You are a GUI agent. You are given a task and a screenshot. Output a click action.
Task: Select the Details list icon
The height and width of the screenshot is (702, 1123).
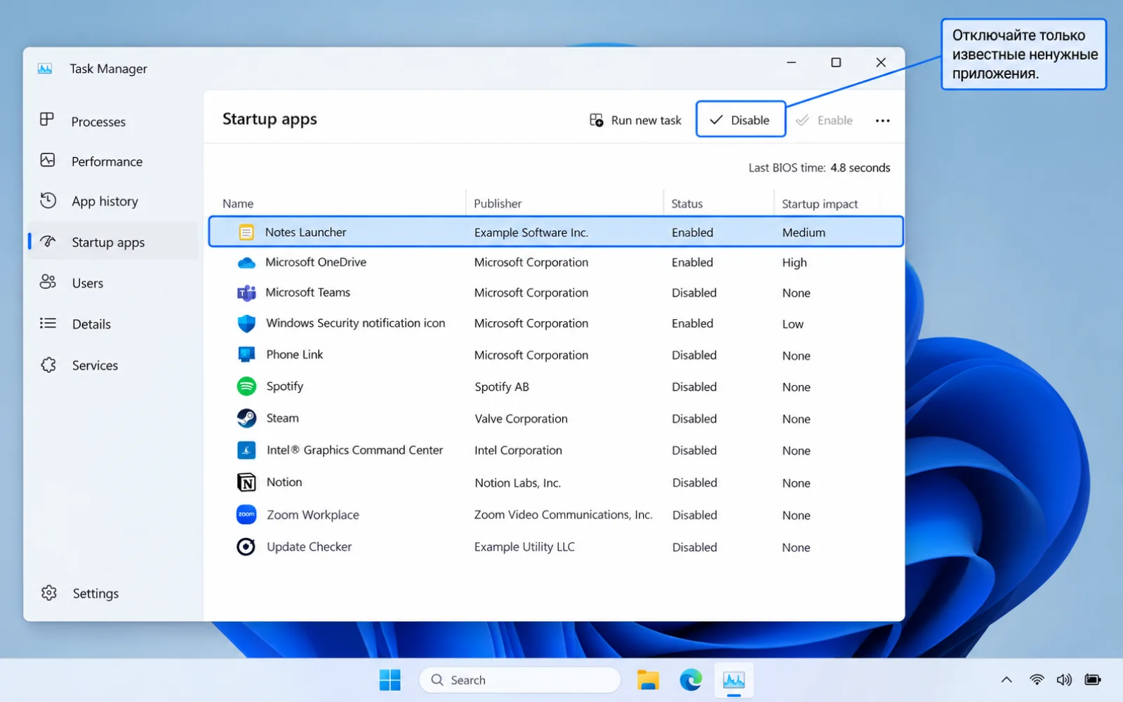point(48,323)
